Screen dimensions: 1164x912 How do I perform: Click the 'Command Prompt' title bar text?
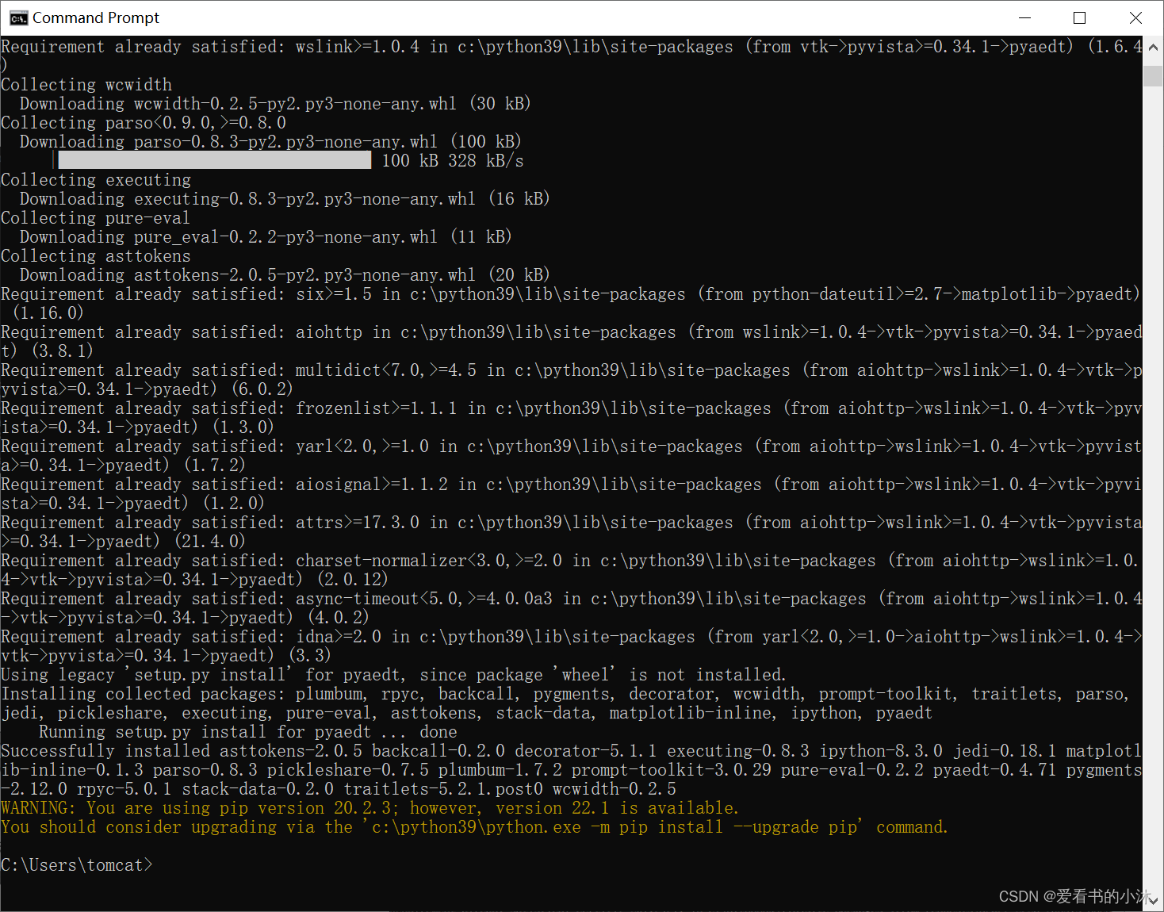click(95, 17)
